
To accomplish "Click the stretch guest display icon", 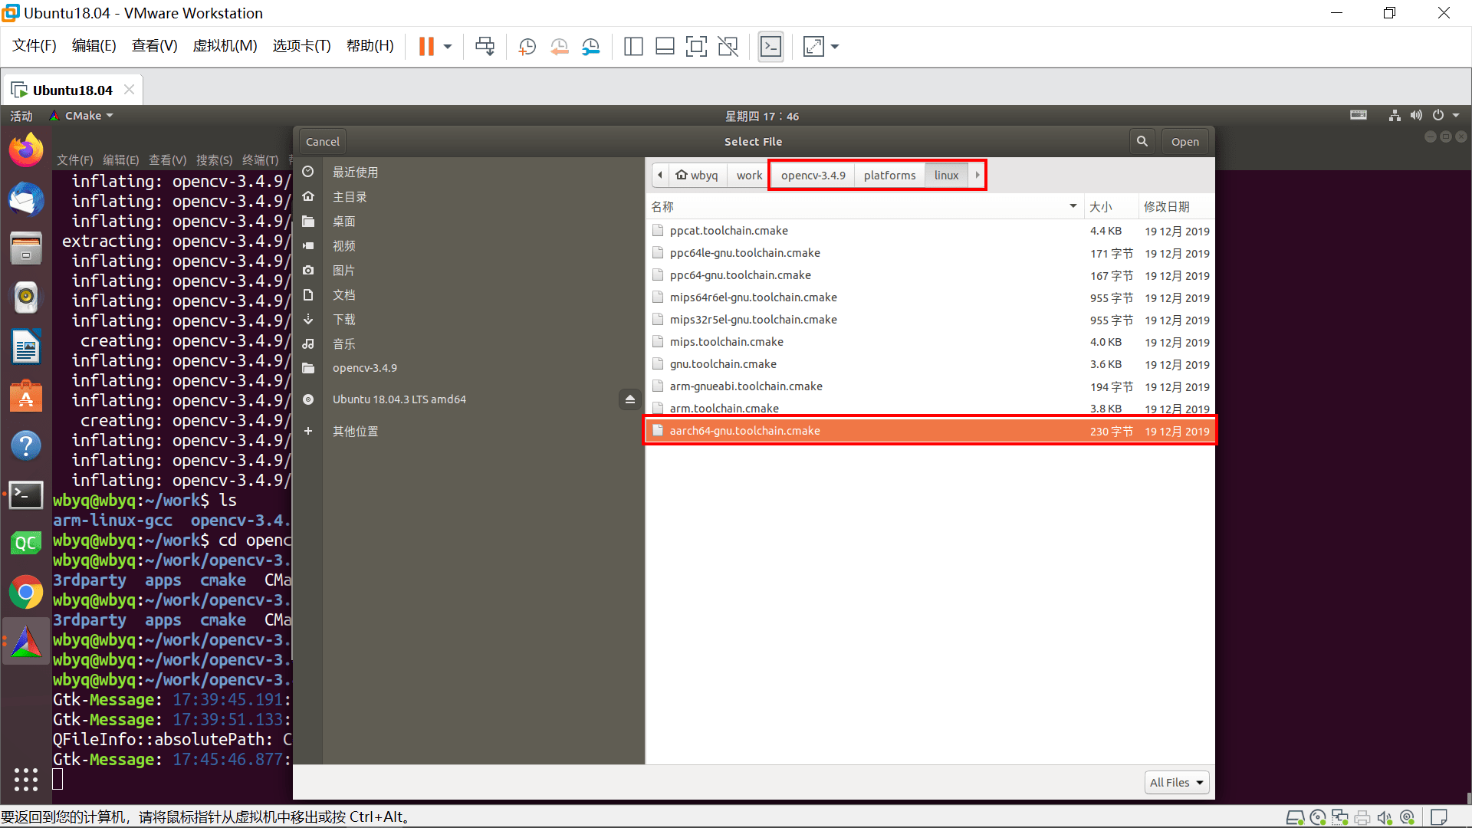I will coord(813,47).
